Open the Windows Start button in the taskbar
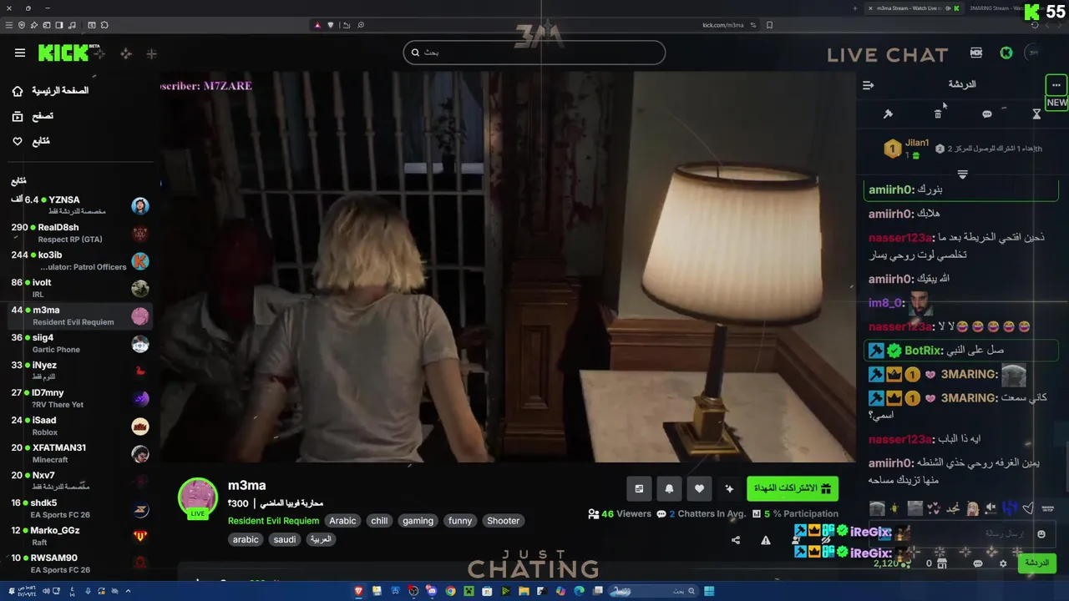Image resolution: width=1069 pixels, height=601 pixels. tap(709, 591)
